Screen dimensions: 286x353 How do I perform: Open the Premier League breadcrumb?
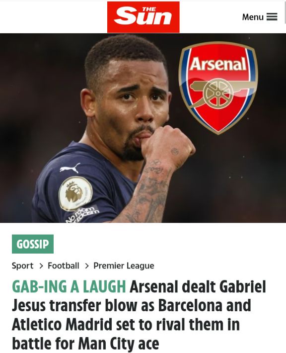124,265
